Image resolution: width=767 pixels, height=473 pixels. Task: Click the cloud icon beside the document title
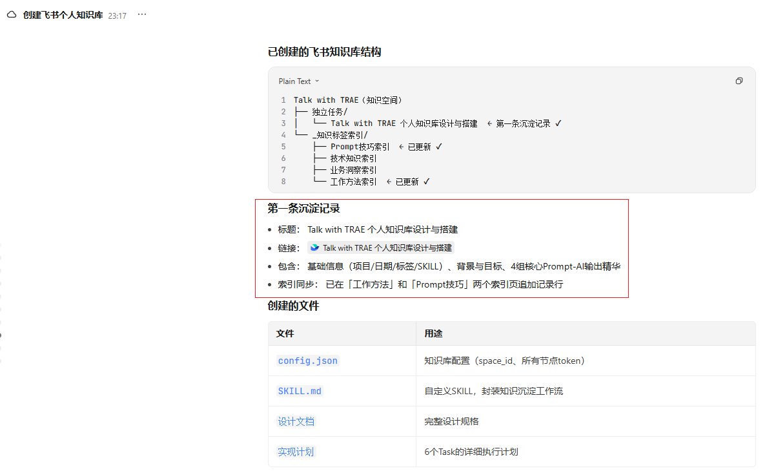tap(11, 15)
